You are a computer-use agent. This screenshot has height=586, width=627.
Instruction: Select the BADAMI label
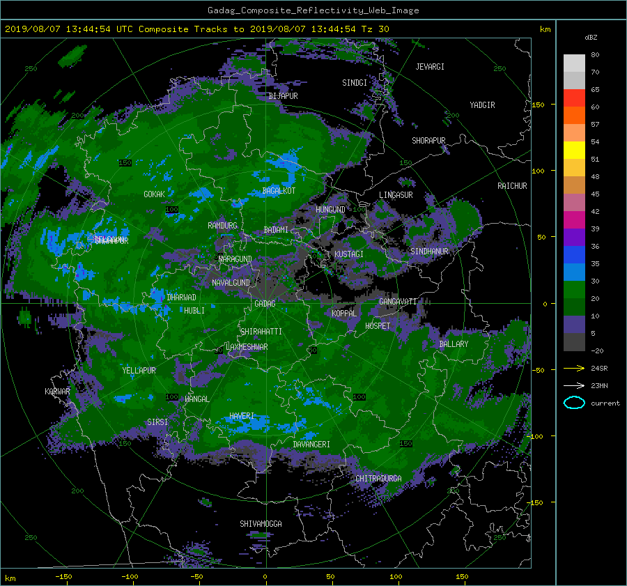(x=276, y=230)
